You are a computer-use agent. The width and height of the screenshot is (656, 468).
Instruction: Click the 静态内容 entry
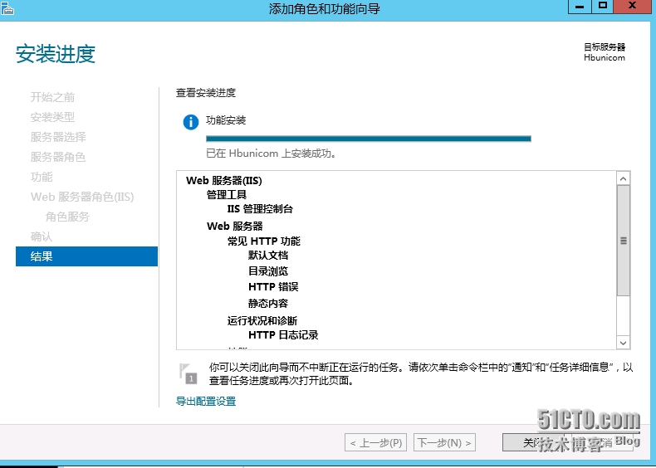tap(268, 303)
